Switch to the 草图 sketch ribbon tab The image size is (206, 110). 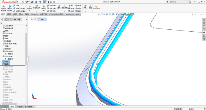tap(9, 14)
